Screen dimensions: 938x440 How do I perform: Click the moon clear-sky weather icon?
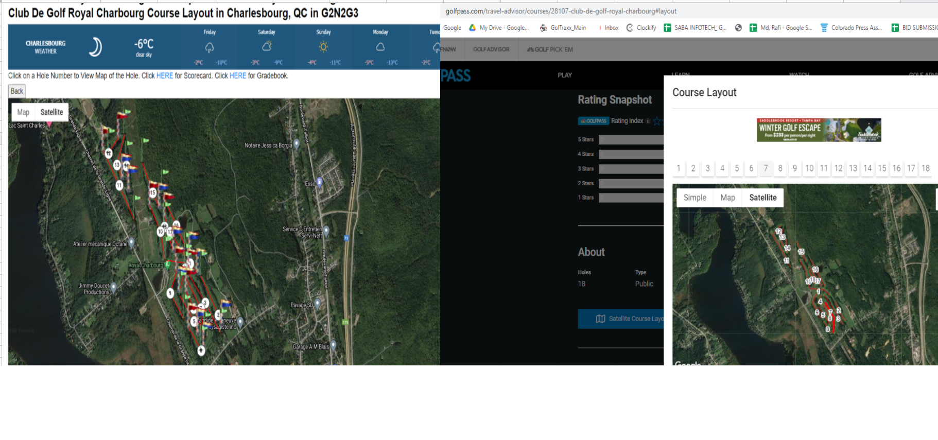[x=95, y=47]
